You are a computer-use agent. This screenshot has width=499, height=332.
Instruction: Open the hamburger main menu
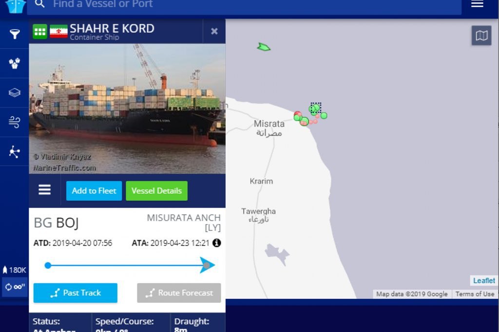pyautogui.click(x=477, y=4)
